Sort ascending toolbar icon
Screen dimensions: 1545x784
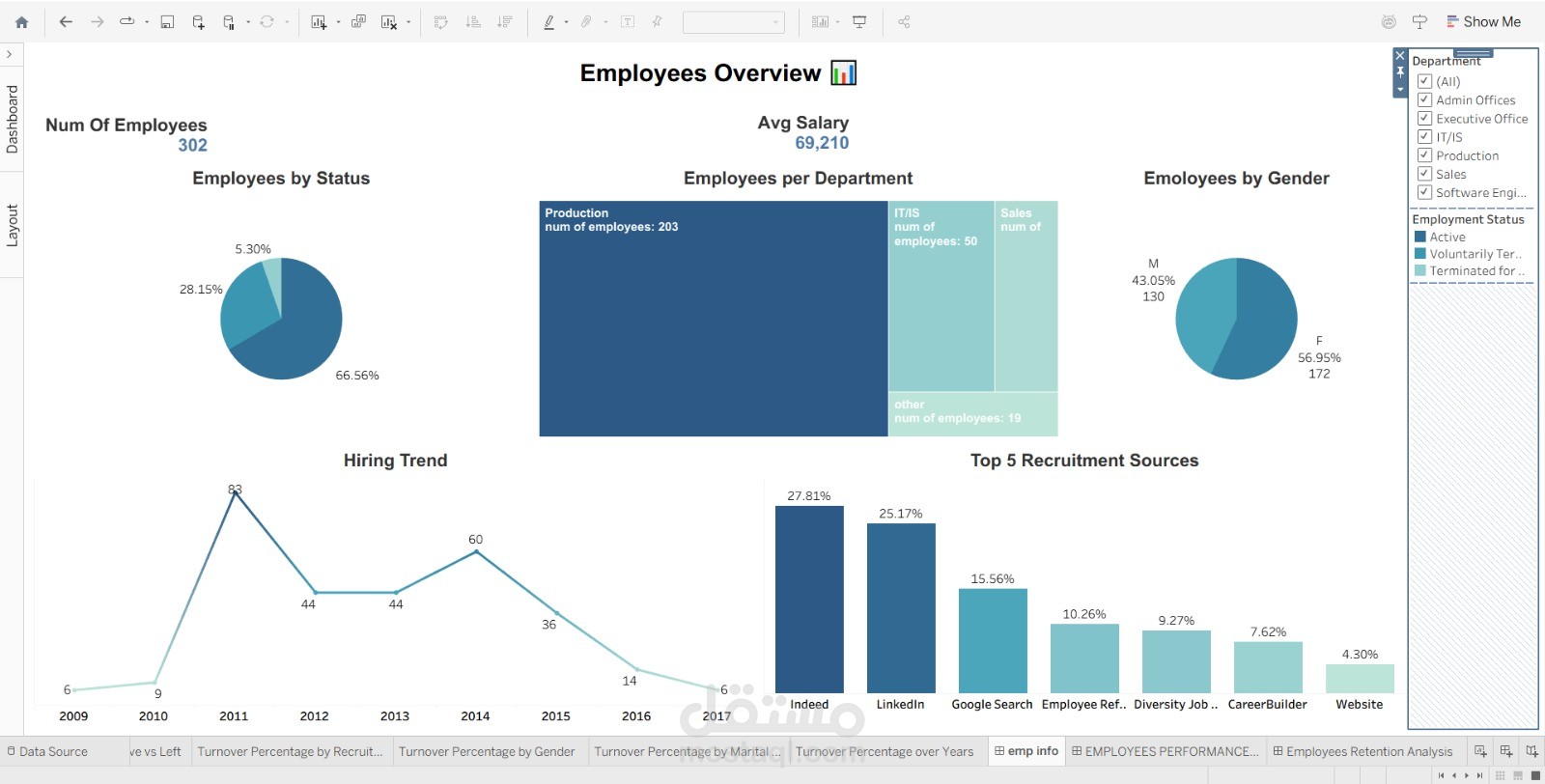[473, 21]
